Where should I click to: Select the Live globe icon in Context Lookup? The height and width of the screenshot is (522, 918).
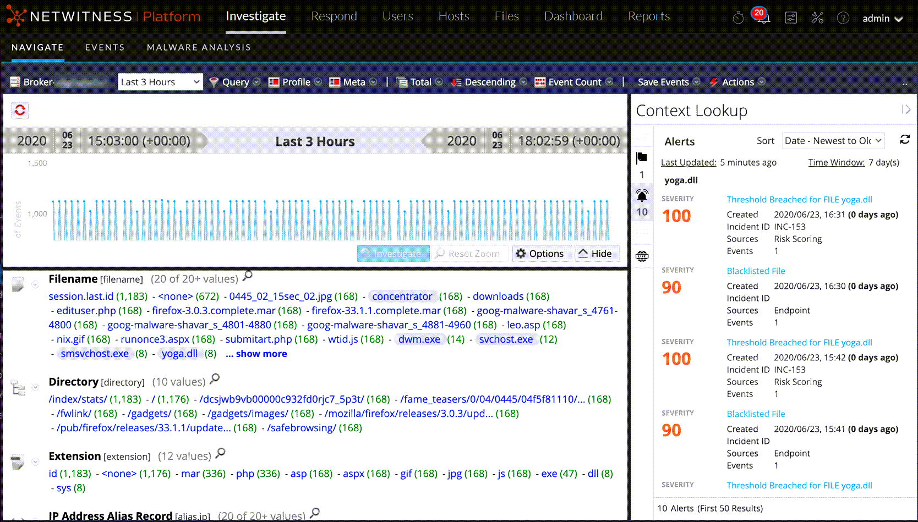[642, 256]
